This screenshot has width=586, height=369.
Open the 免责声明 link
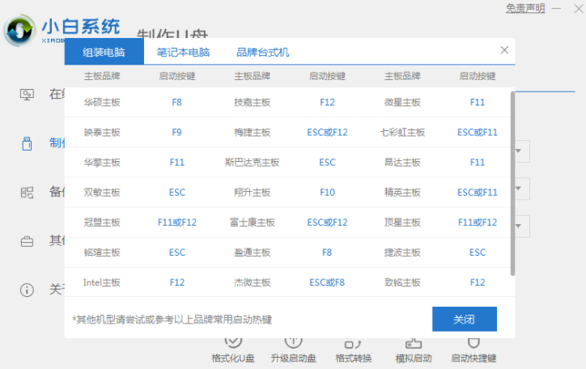[x=526, y=8]
